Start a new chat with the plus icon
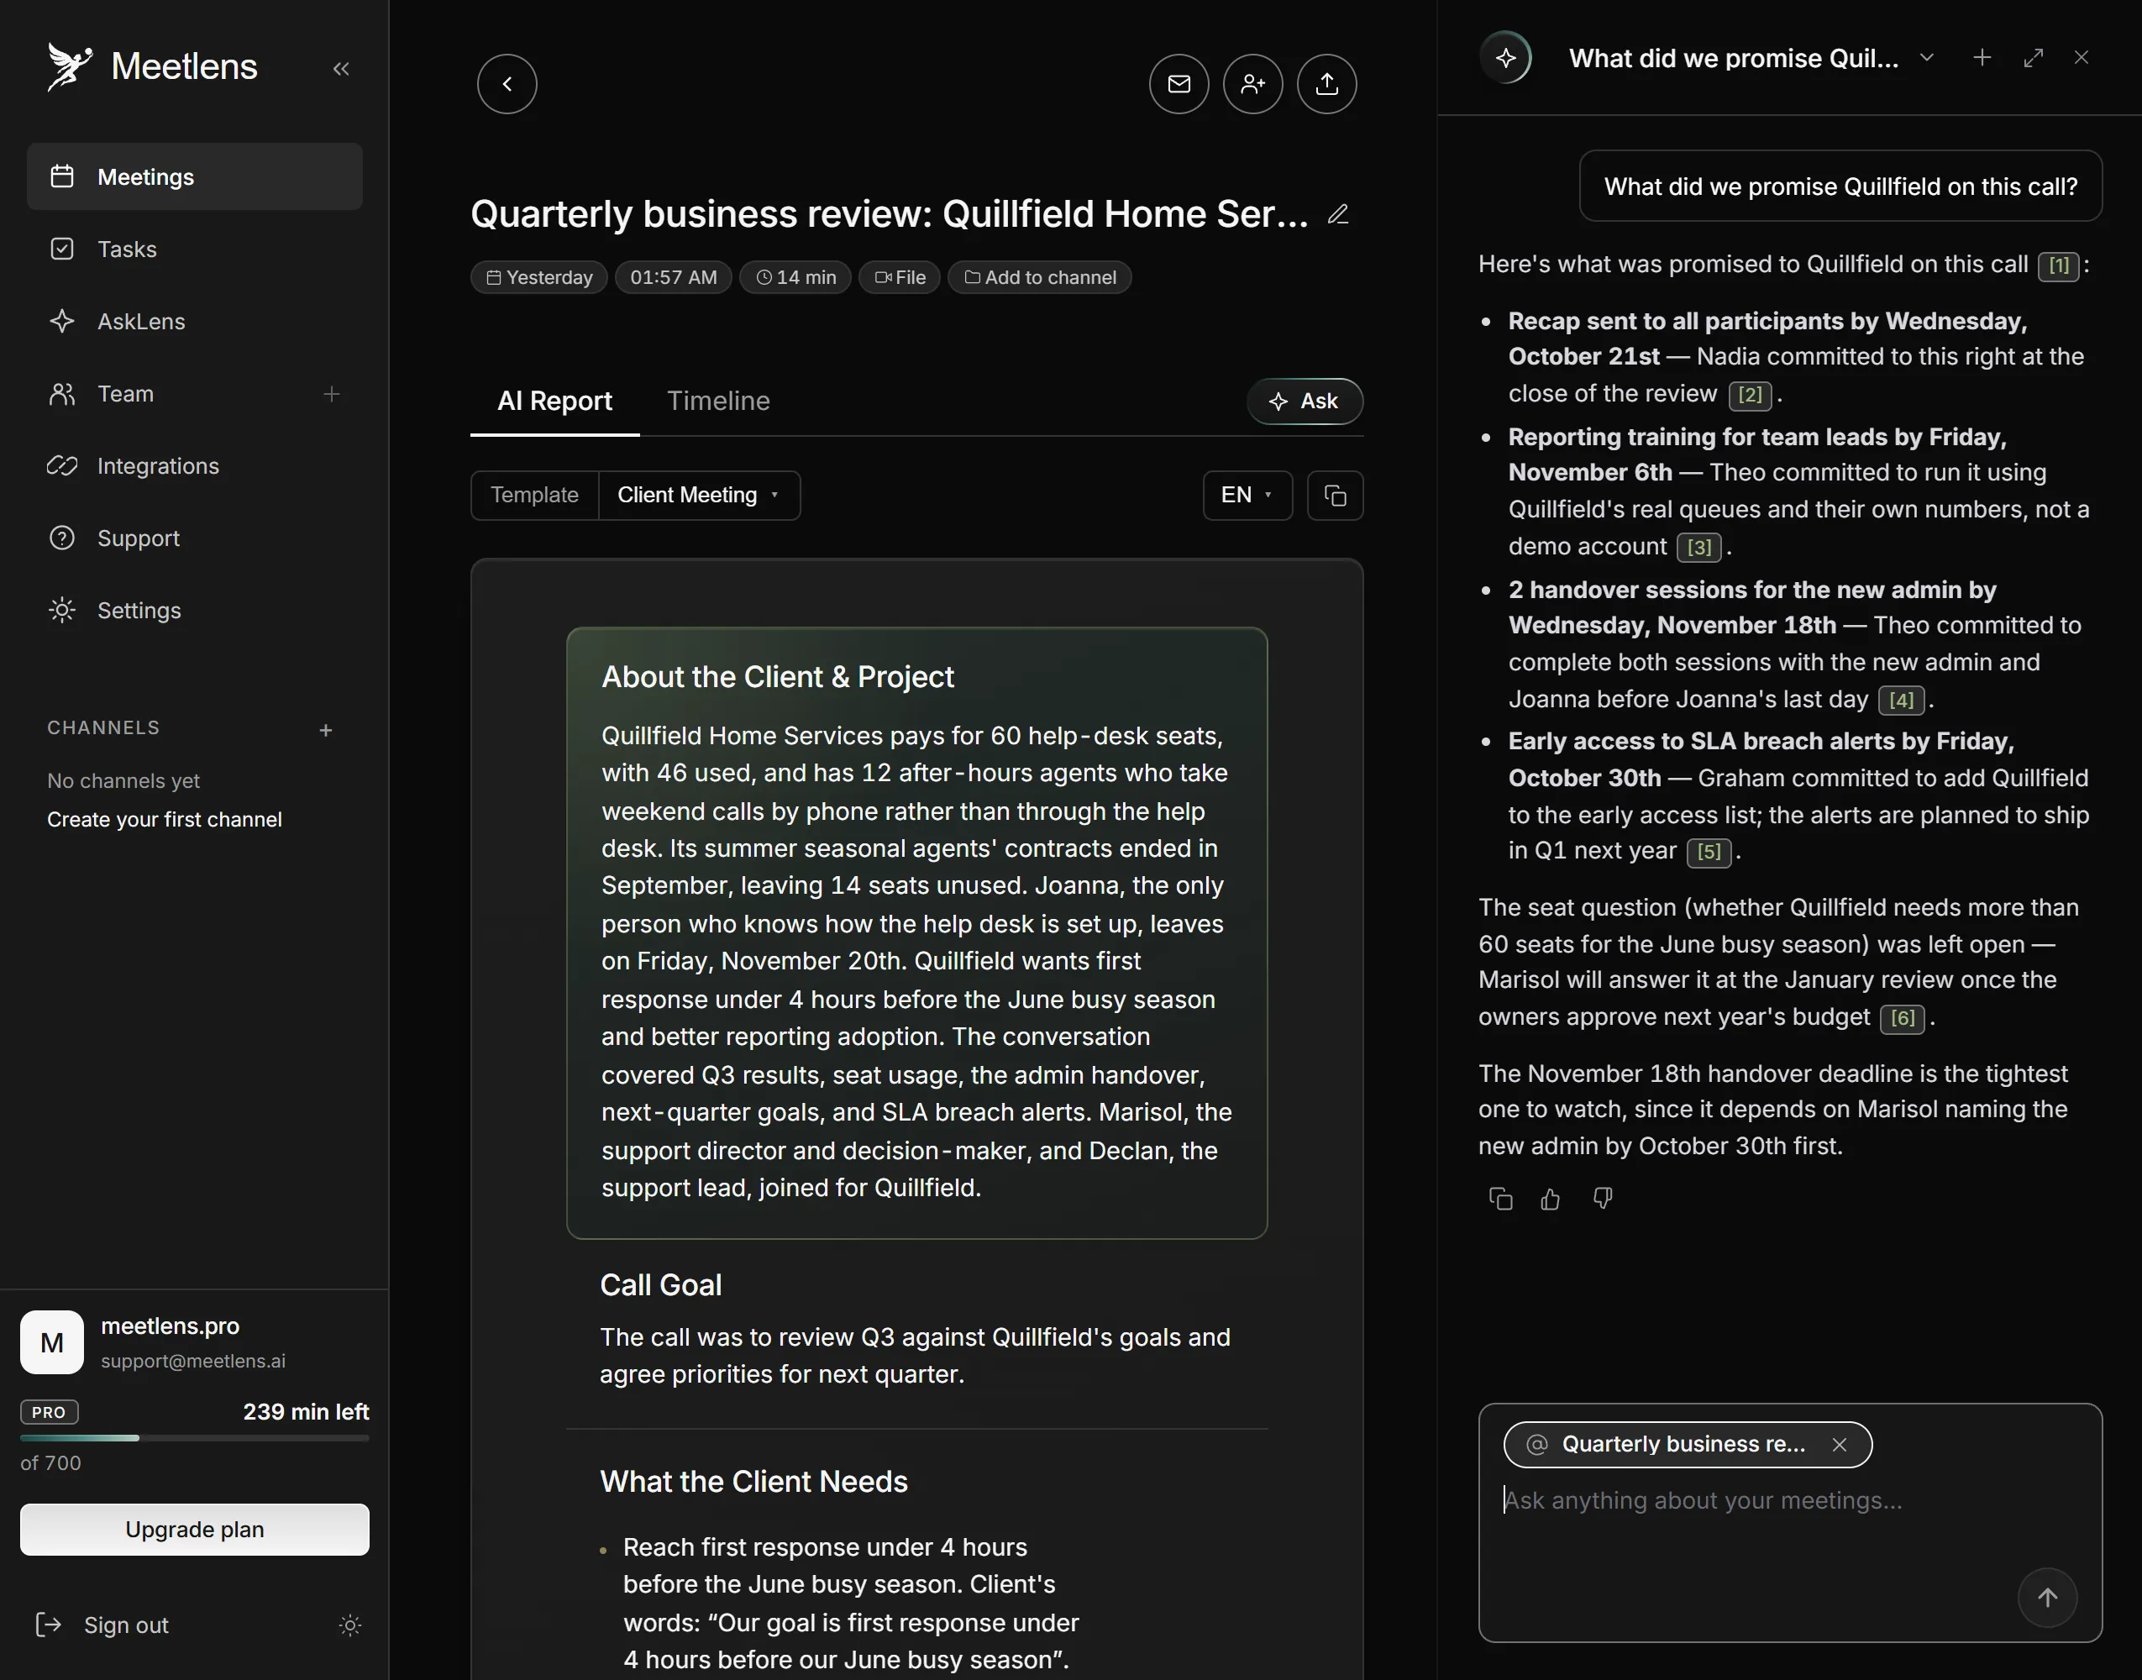 pos(1982,58)
